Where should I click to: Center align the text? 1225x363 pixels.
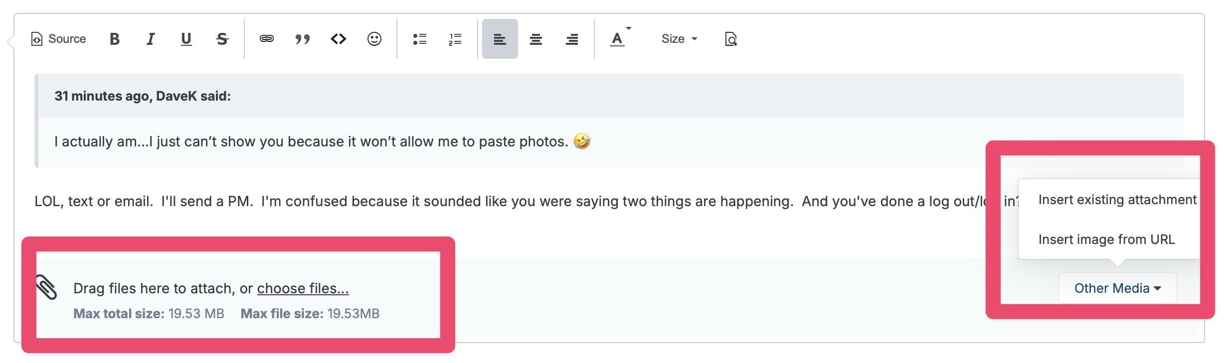point(536,39)
